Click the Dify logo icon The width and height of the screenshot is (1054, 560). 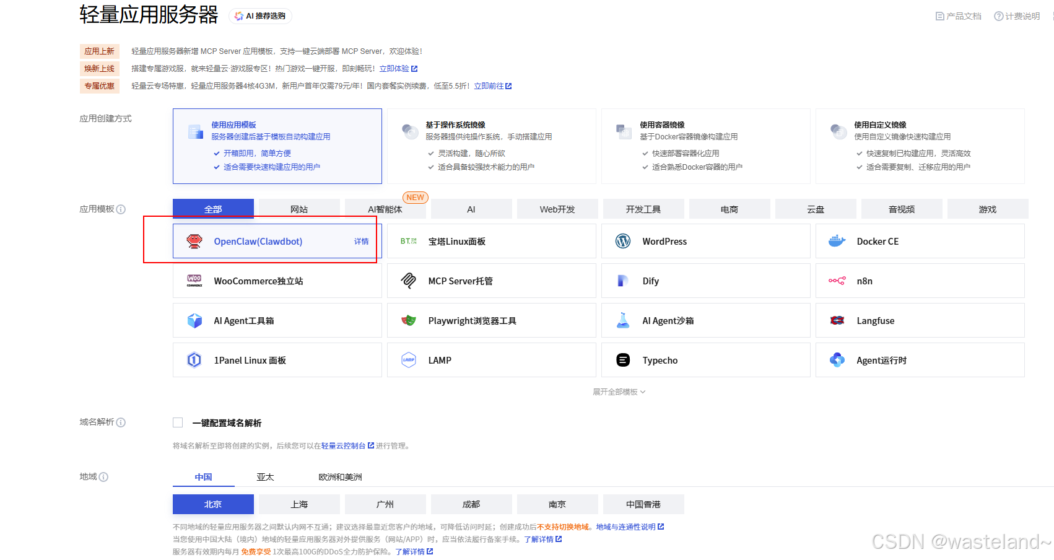pos(623,281)
